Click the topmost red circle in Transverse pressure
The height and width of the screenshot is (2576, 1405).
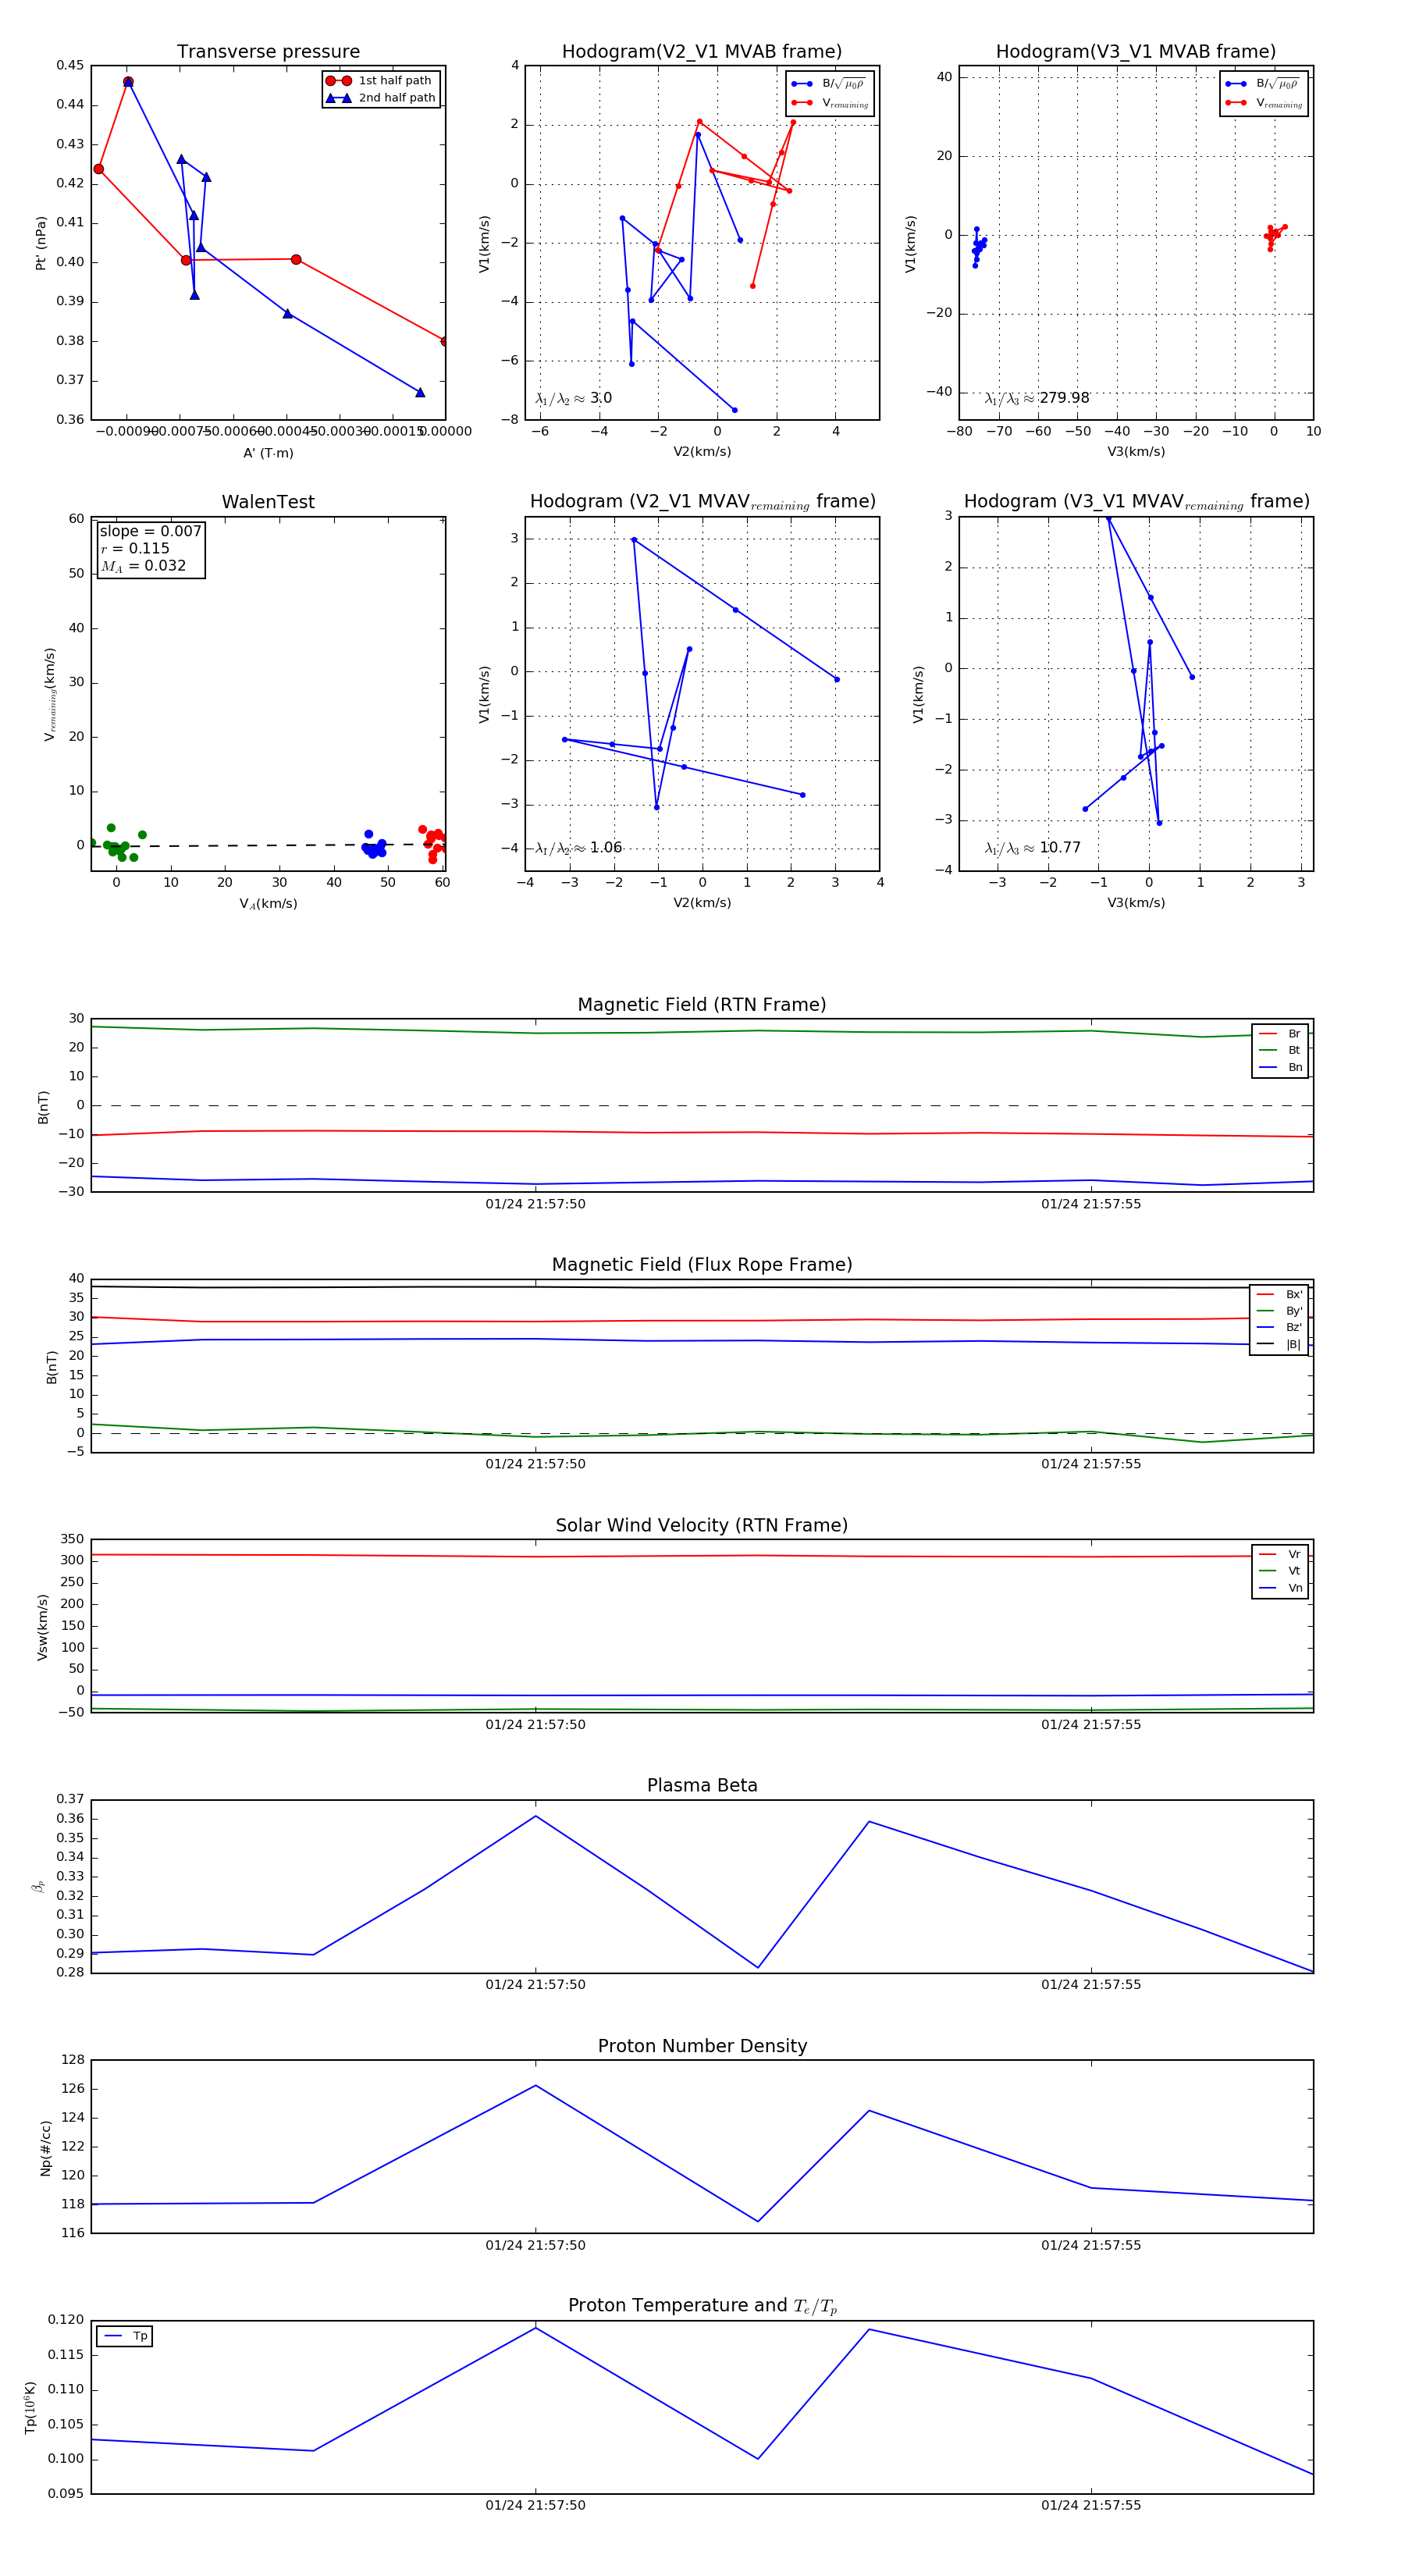(128, 82)
